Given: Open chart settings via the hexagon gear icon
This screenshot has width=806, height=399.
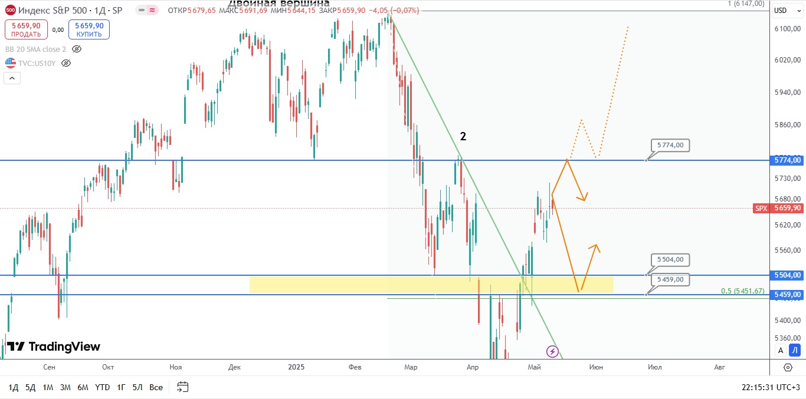Looking at the screenshot, I should coord(788,367).
